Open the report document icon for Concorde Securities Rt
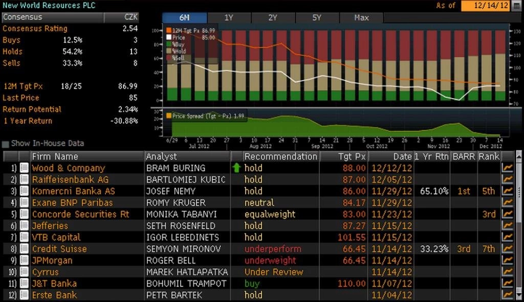The width and height of the screenshot is (524, 302). click(24, 214)
